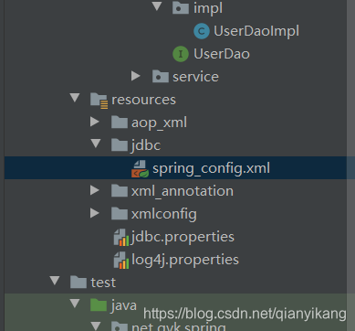The image size is (355, 331).
Task: Expand the service package arrow
Action: coord(136,76)
